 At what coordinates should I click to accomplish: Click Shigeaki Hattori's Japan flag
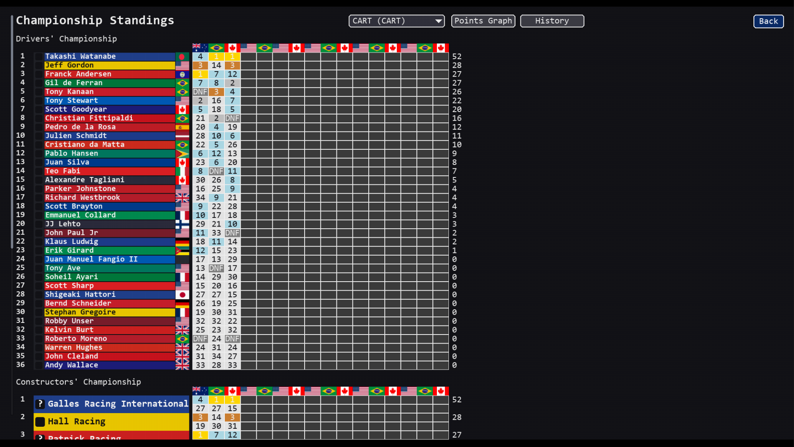tap(182, 295)
